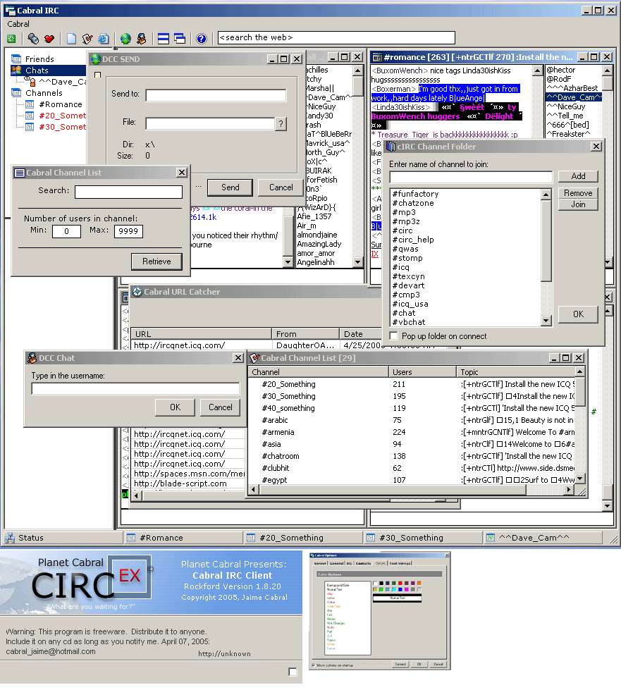The height and width of the screenshot is (690, 621).
Task: Toggle the small checkbox in DCC SEND dialog
Action: 98,75
